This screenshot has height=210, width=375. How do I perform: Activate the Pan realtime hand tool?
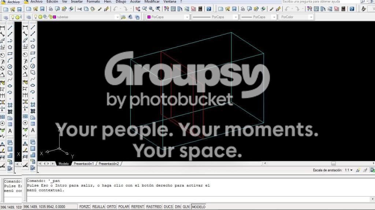point(138,9)
